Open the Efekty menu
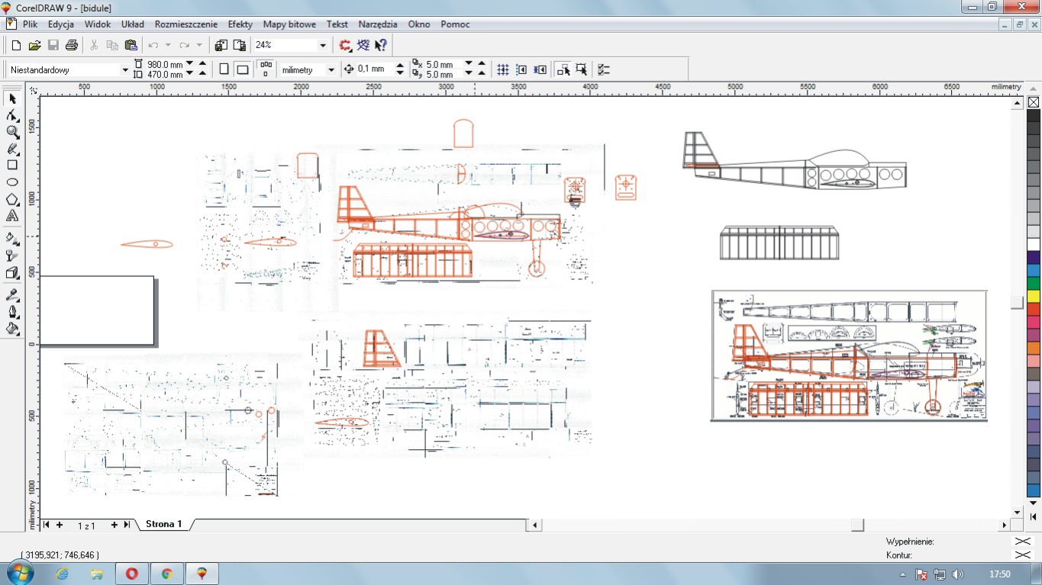Viewport: 1042px width, 585px height. click(x=240, y=24)
